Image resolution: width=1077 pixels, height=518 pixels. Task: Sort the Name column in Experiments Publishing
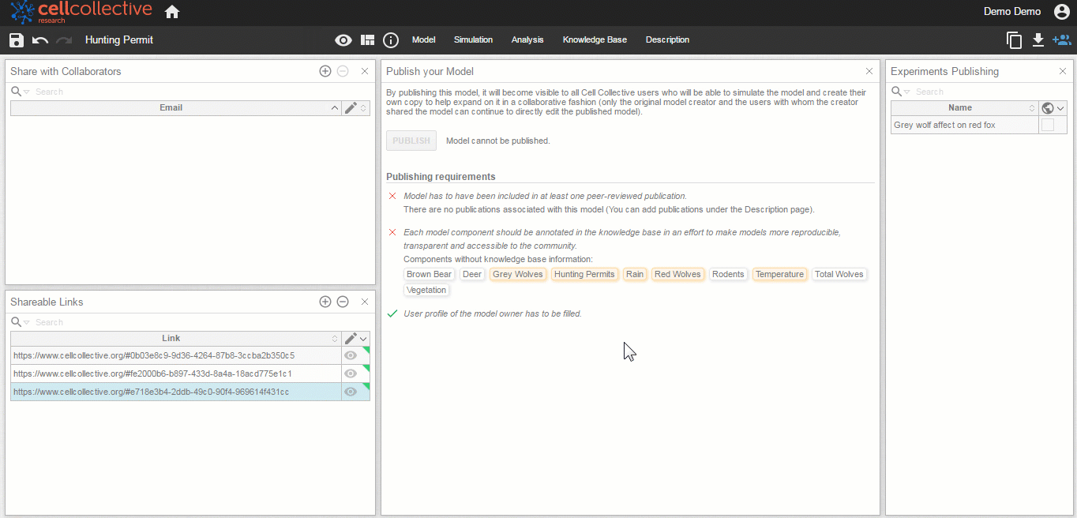pyautogui.click(x=1032, y=108)
